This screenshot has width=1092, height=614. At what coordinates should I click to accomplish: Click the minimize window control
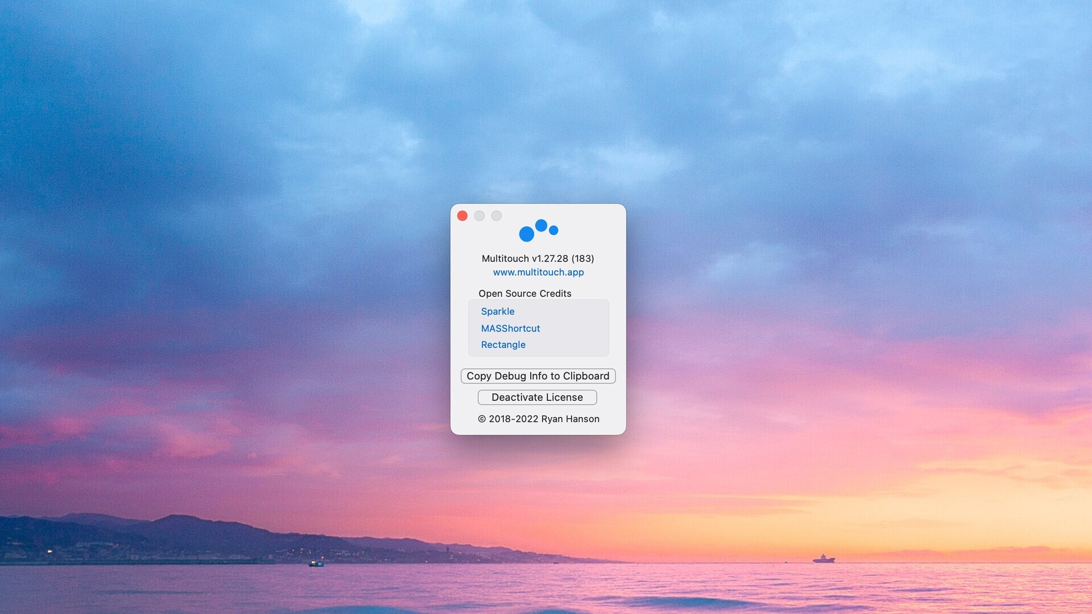click(x=479, y=216)
